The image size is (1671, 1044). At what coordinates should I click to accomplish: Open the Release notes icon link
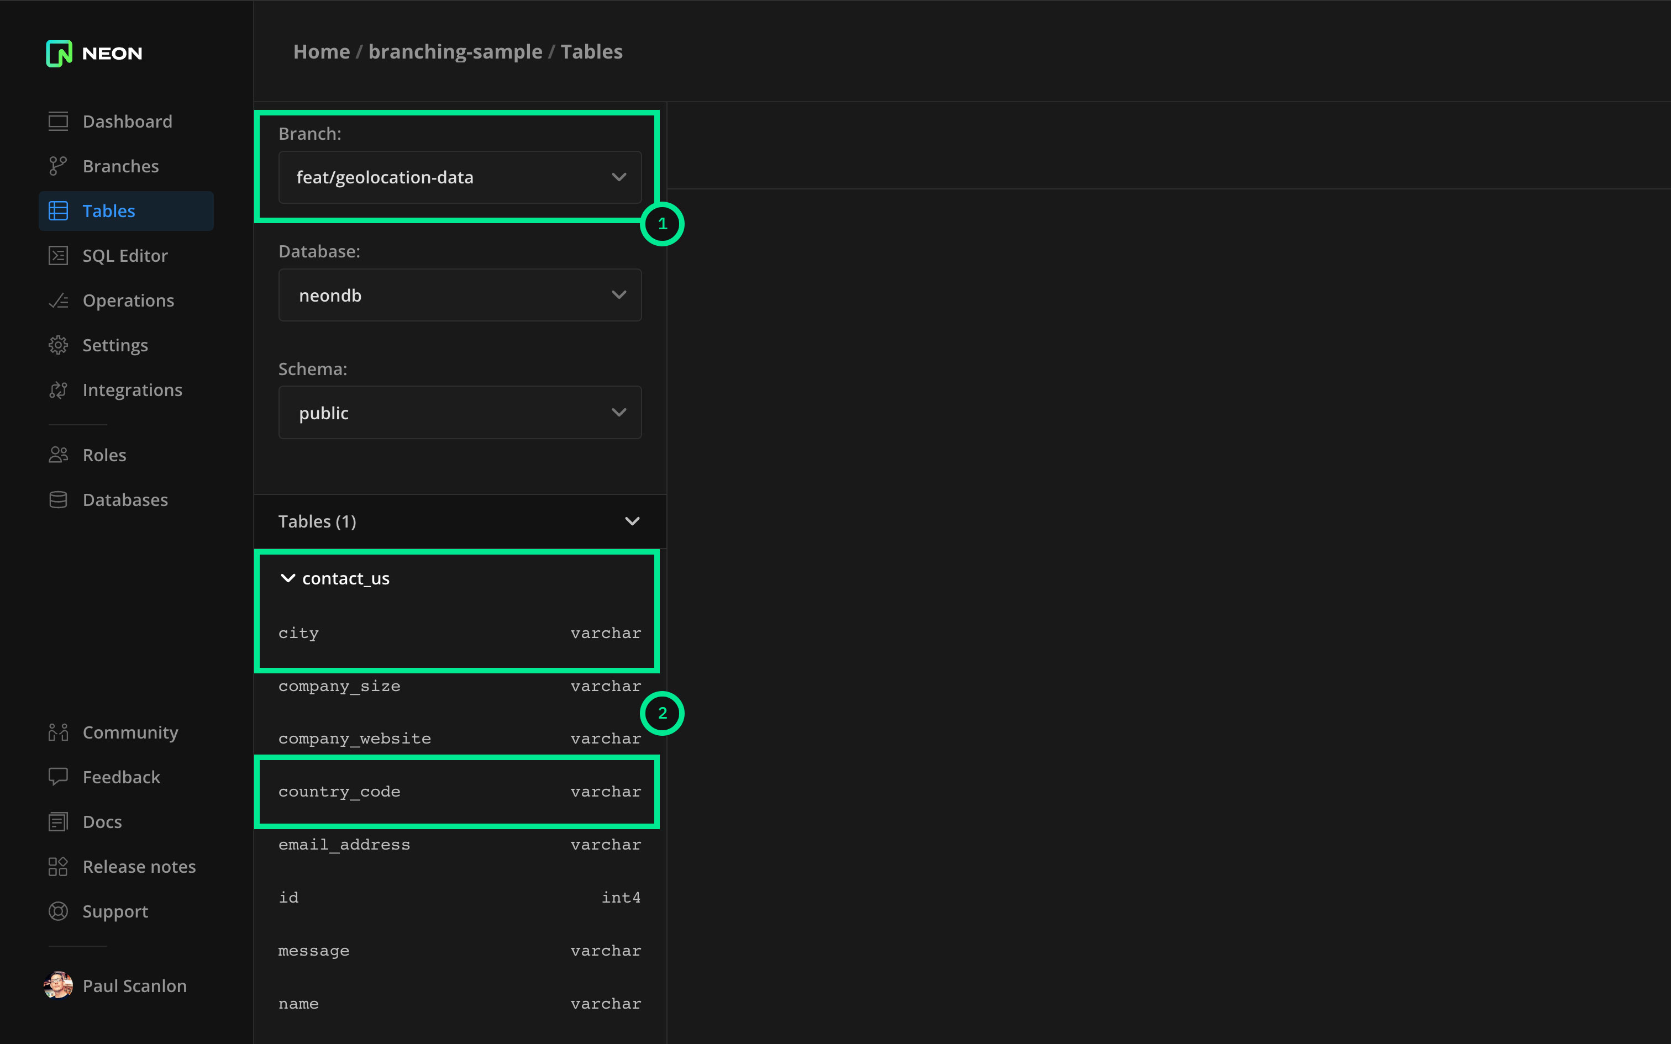click(58, 867)
